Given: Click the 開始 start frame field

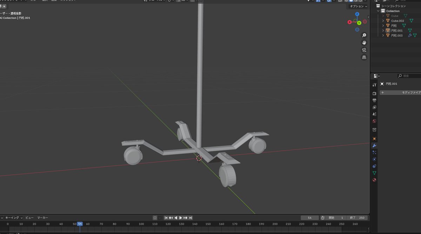Looking at the screenshot, I should (x=336, y=218).
